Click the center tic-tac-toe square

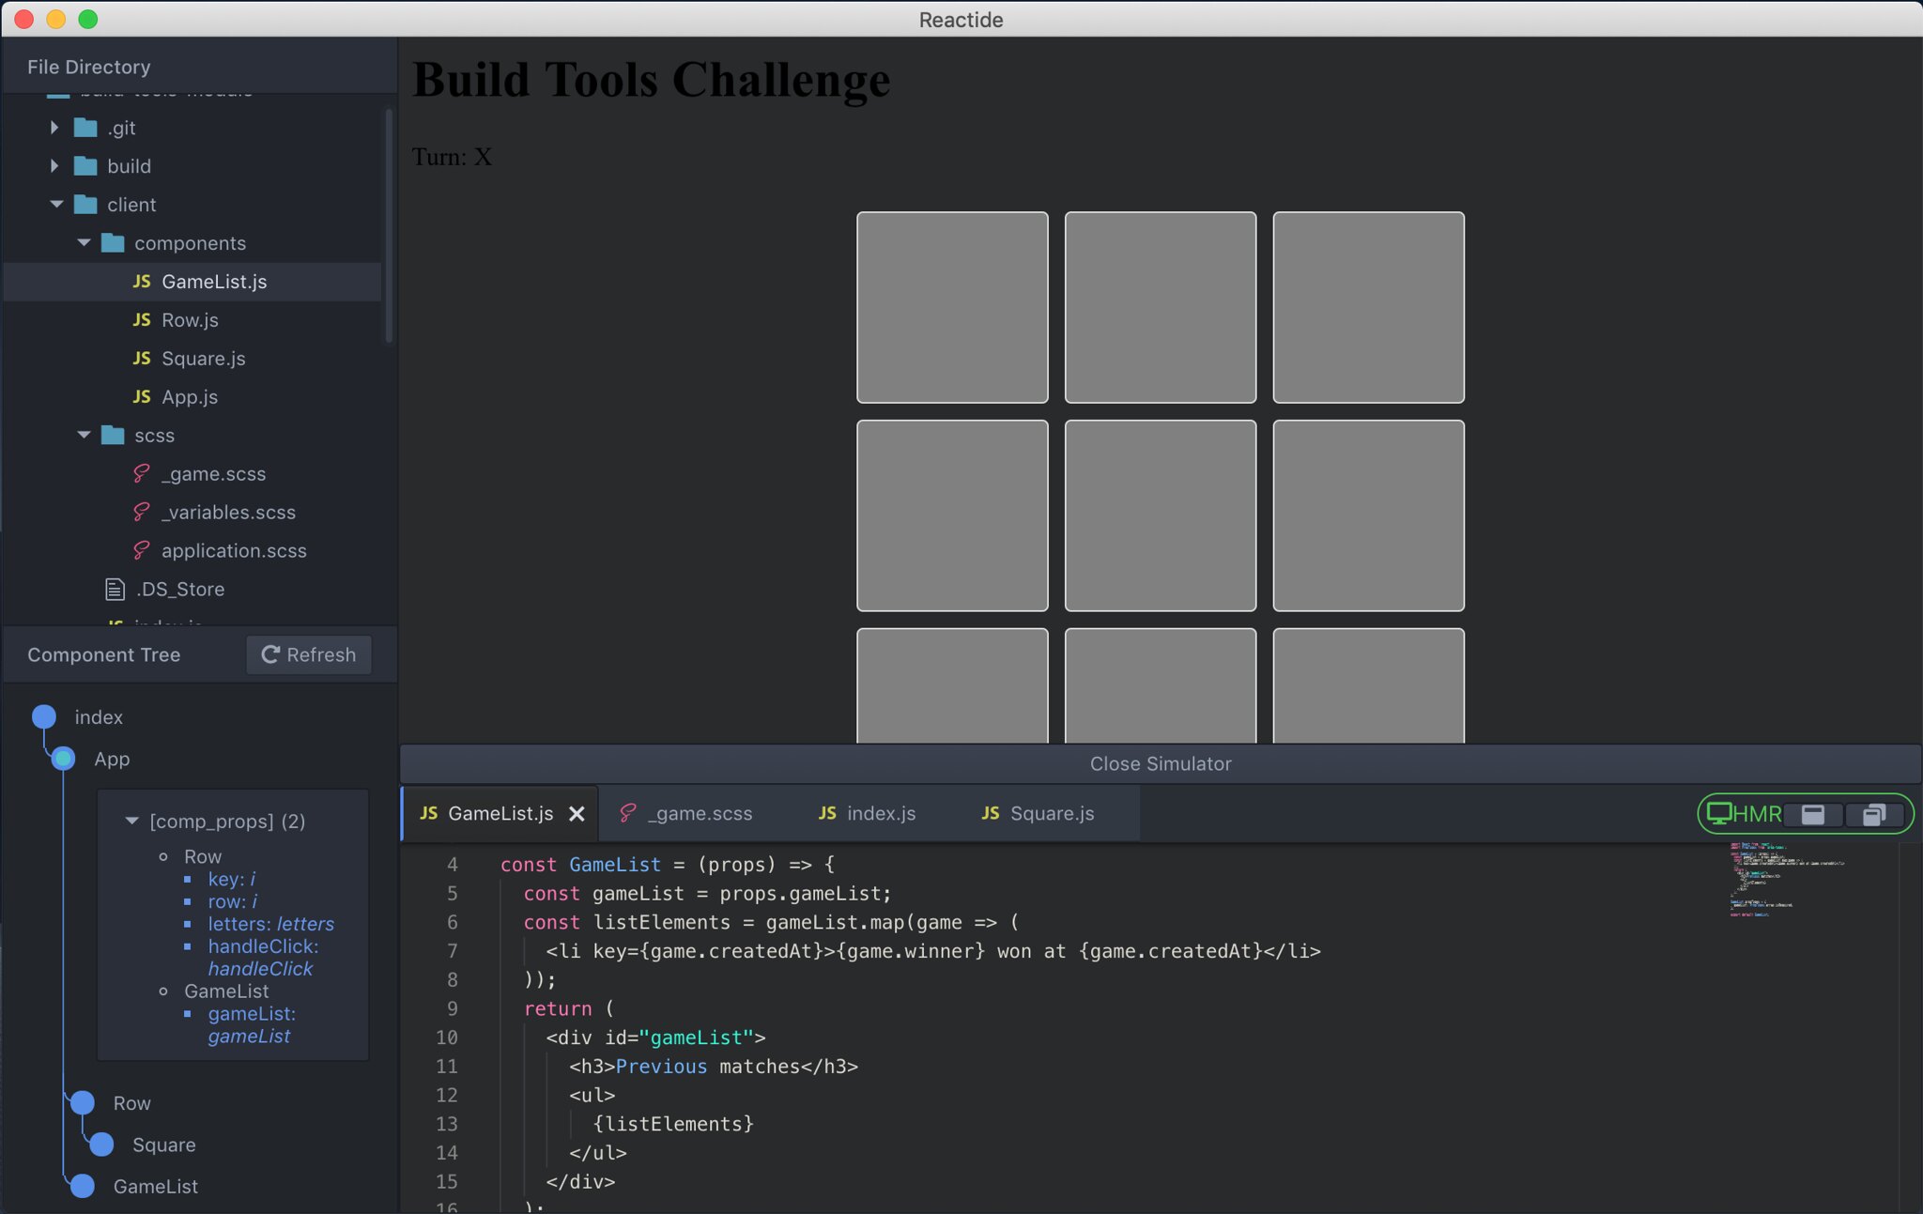(x=1161, y=515)
